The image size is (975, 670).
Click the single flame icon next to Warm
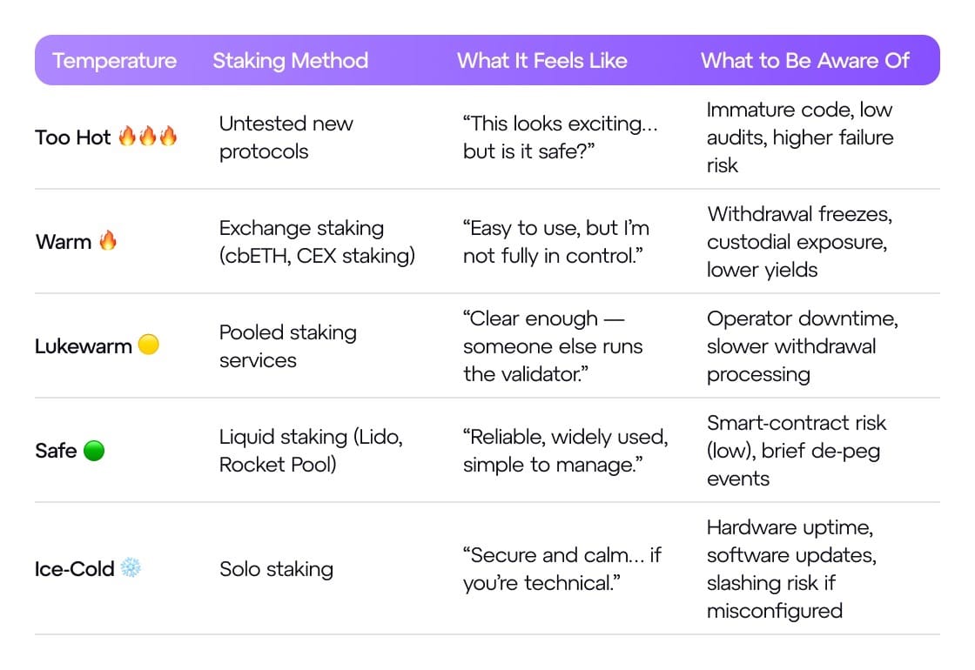108,241
